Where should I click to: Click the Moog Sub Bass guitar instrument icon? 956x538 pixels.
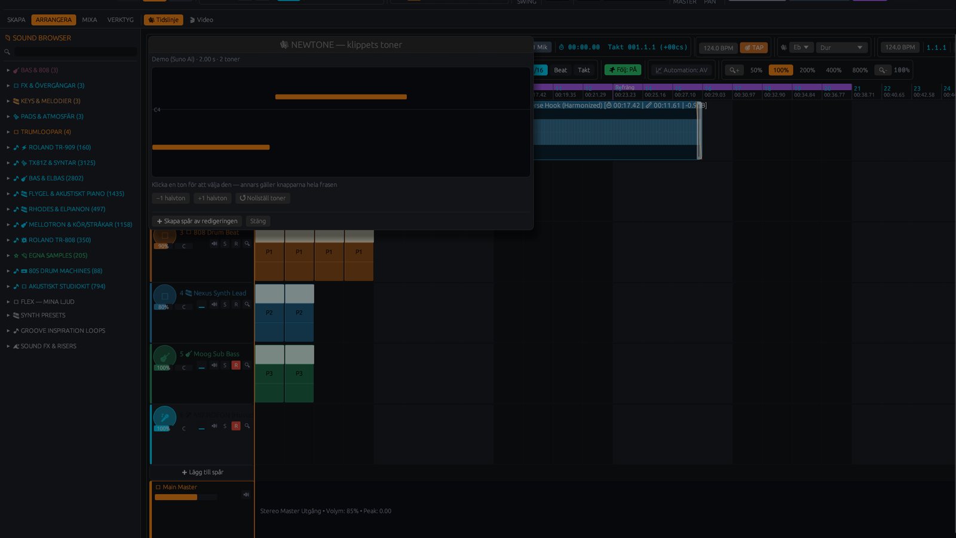coord(165,357)
